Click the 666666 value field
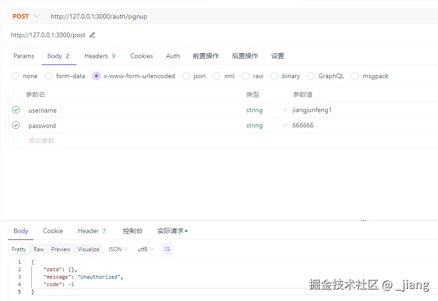 [x=303, y=125]
